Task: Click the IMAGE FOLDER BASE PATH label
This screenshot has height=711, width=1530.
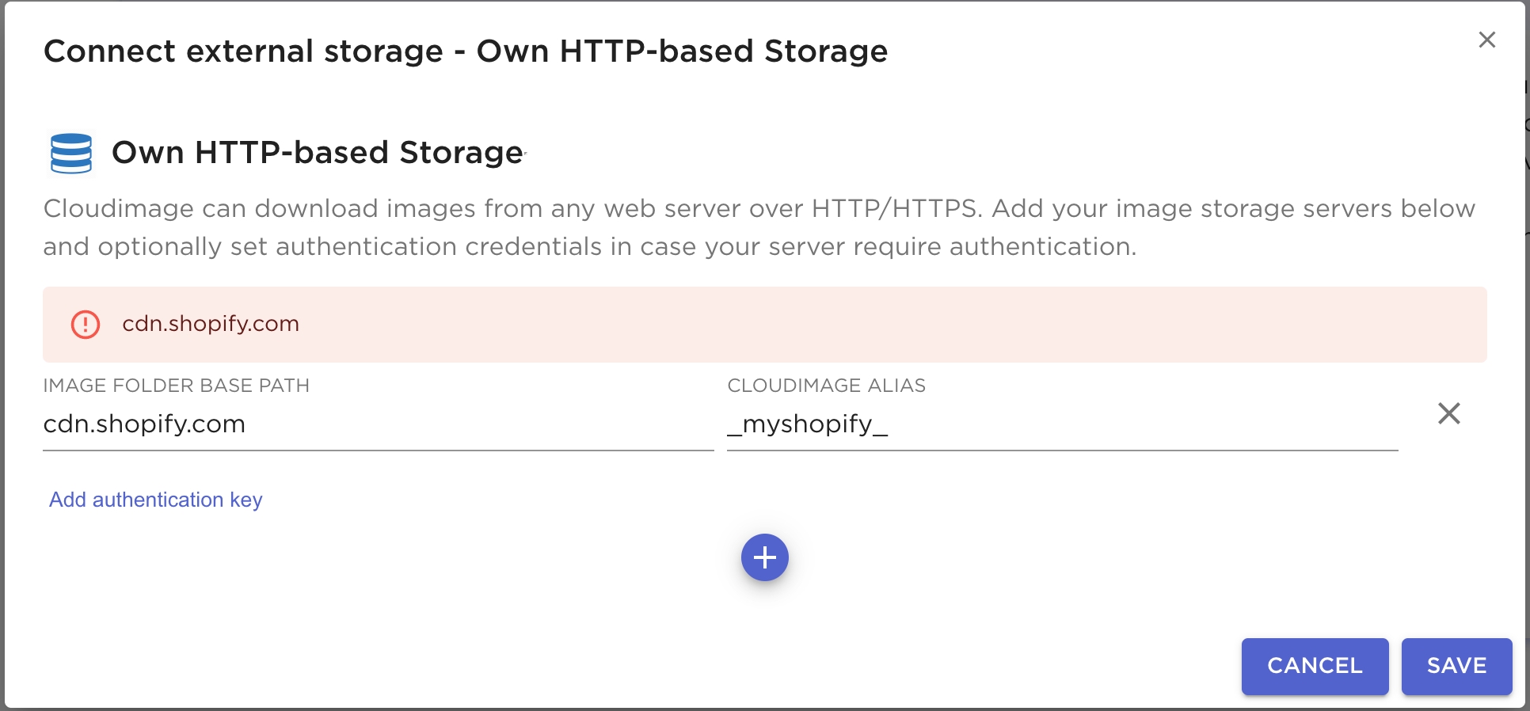Action: pyautogui.click(x=176, y=386)
